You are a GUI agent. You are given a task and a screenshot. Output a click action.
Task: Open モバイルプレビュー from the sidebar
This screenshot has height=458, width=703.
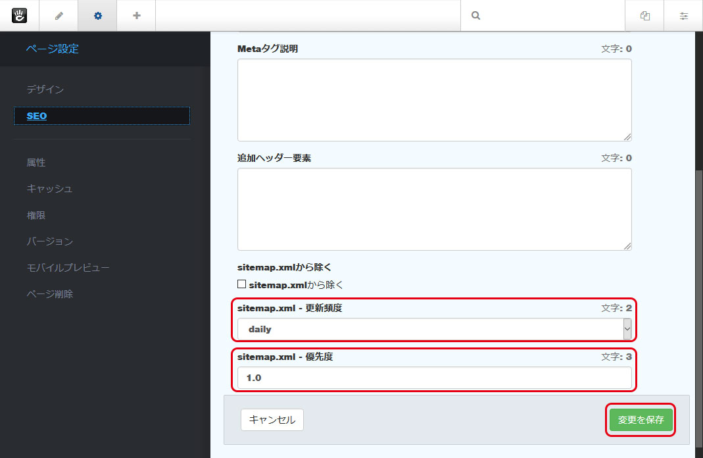66,267
